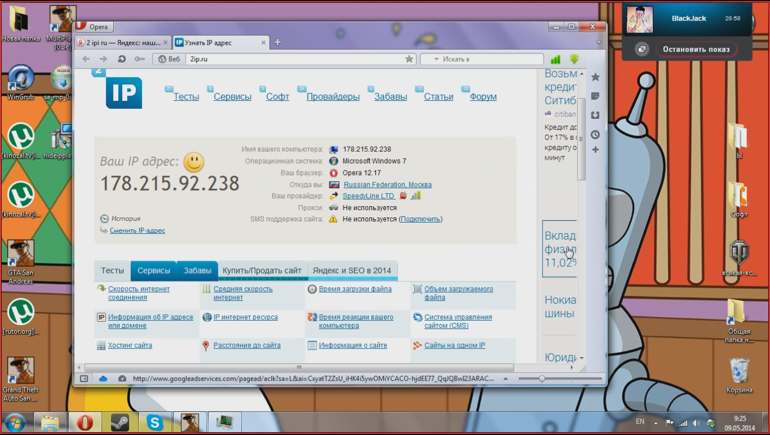
Task: Click the tray volume speaker icon
Action: coord(696,423)
